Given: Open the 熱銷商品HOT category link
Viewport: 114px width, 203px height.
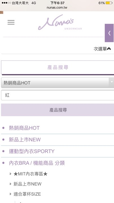Looking at the screenshot, I should click(24, 128).
